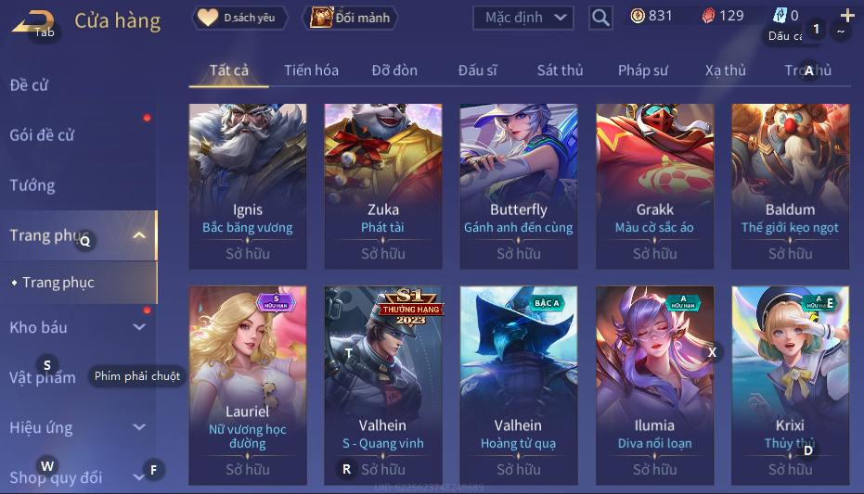Click the gold coin currency icon
864x494 pixels.
coord(638,16)
